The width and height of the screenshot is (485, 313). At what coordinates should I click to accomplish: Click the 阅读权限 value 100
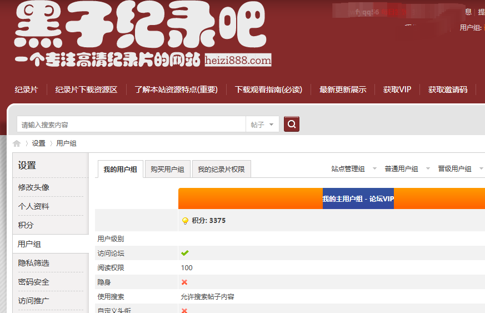click(187, 268)
